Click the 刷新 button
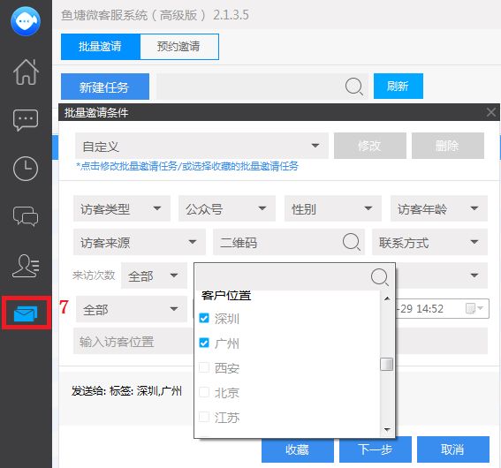The image size is (501, 468). click(399, 87)
